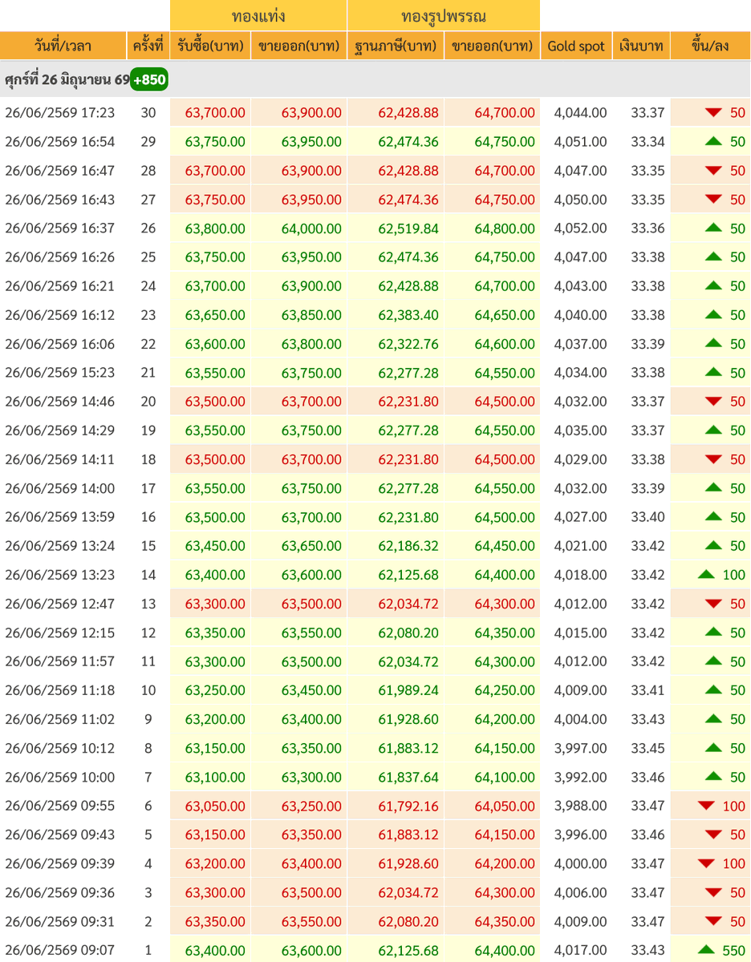751x962 pixels.
Task: Click the red down arrow beside 100 at 09:55
Action: click(x=706, y=806)
